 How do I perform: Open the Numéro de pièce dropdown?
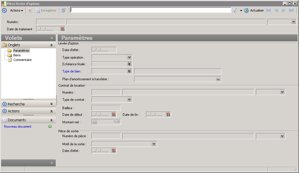(282, 136)
